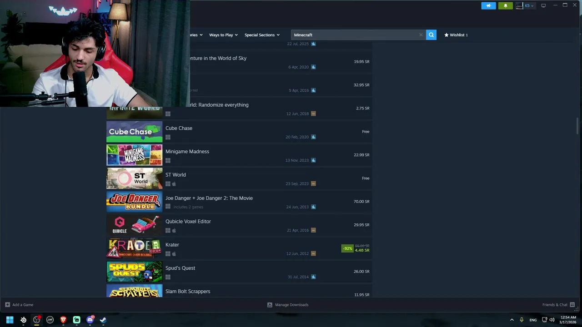Click the Cube Chase thumbnail image
This screenshot has height=327, width=582.
click(134, 132)
